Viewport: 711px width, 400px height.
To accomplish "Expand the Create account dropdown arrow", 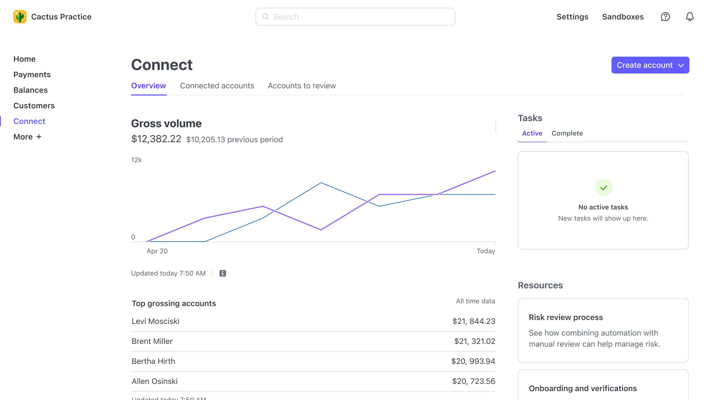I will pos(681,65).
